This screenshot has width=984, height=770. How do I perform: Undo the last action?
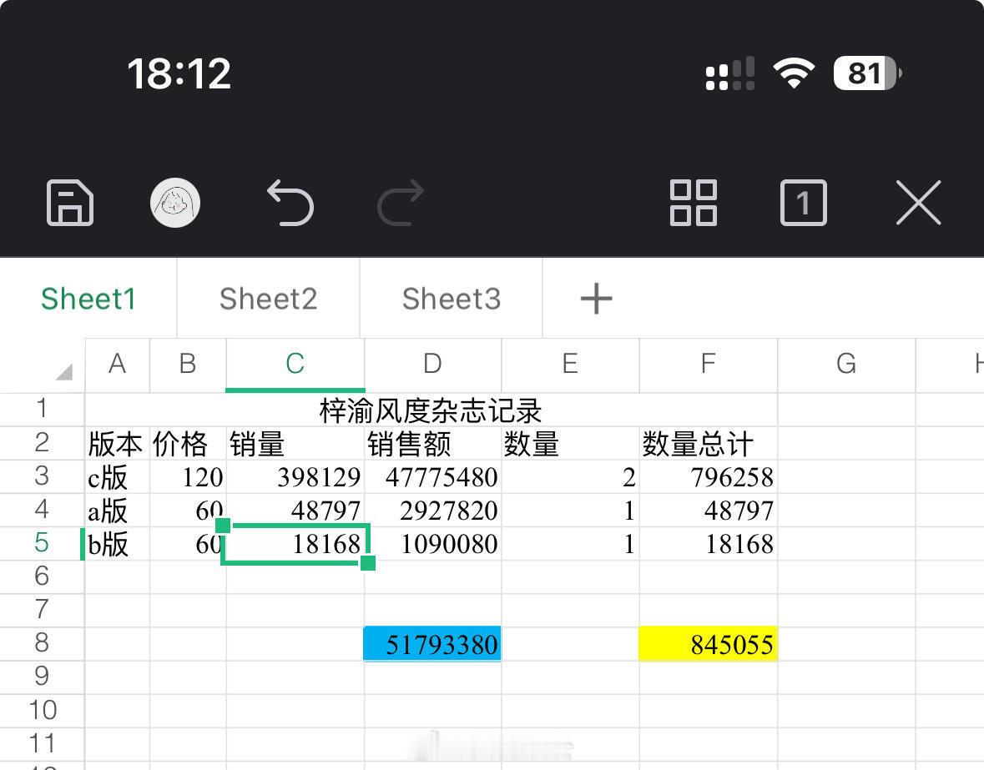[290, 203]
